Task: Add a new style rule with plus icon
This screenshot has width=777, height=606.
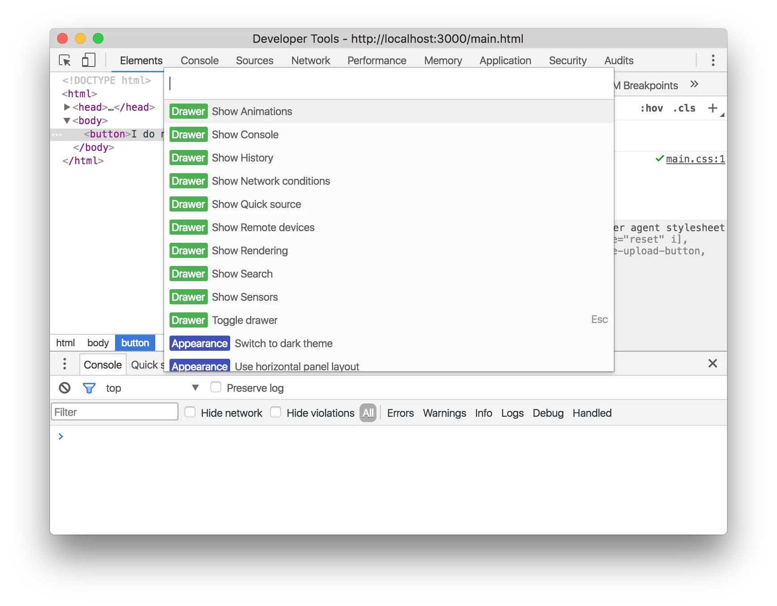Action: (x=712, y=108)
